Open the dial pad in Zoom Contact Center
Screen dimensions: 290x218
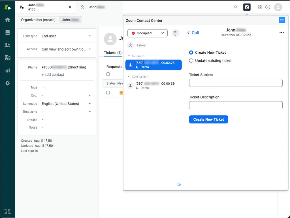(x=176, y=33)
